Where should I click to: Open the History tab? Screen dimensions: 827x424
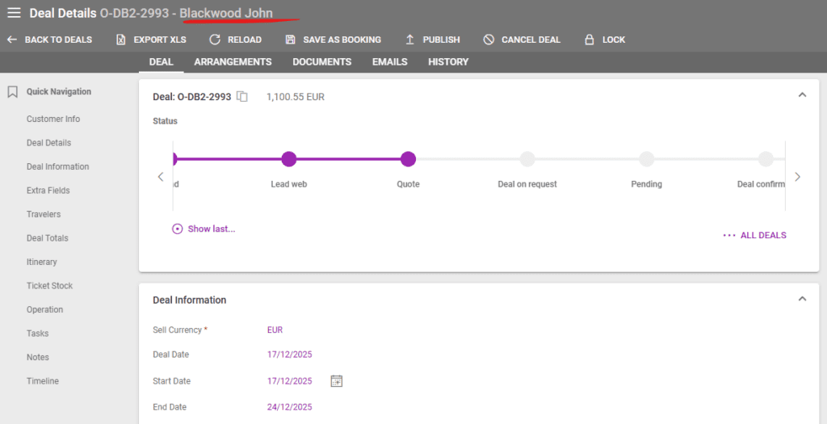tap(448, 61)
